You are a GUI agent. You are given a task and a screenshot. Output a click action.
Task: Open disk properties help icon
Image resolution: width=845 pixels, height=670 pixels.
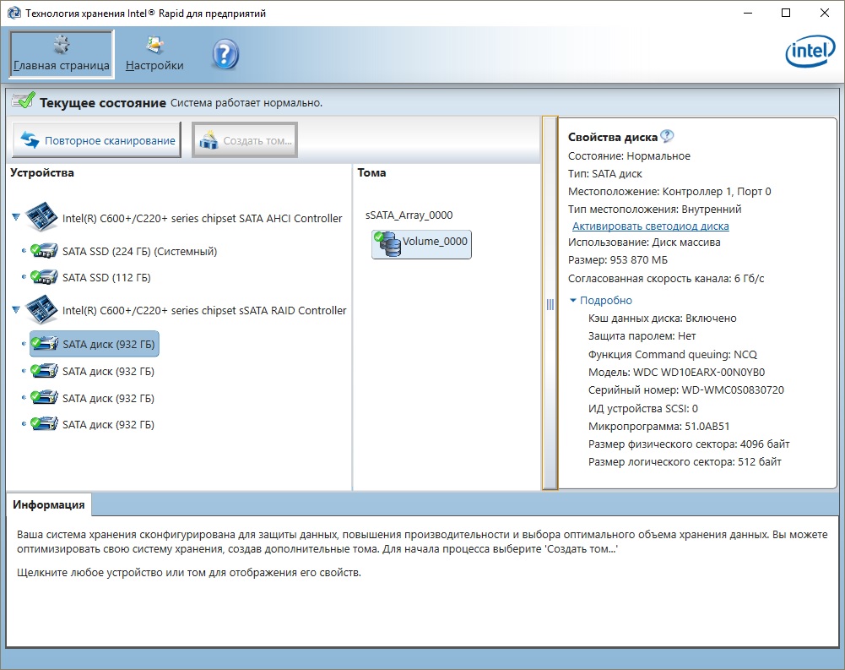pyautogui.click(x=667, y=137)
